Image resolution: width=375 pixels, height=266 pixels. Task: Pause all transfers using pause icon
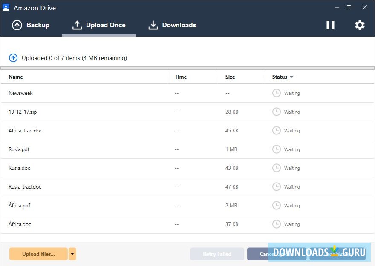pos(330,25)
